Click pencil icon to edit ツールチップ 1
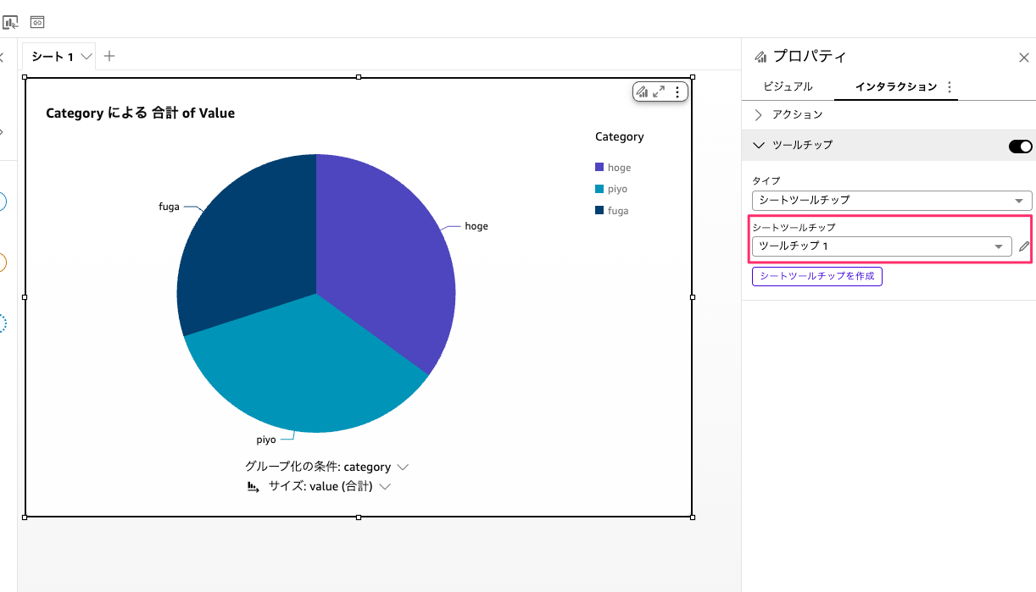 pyautogui.click(x=1024, y=246)
